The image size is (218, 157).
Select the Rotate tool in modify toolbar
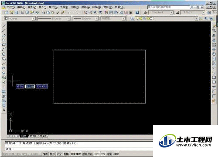click(214, 54)
